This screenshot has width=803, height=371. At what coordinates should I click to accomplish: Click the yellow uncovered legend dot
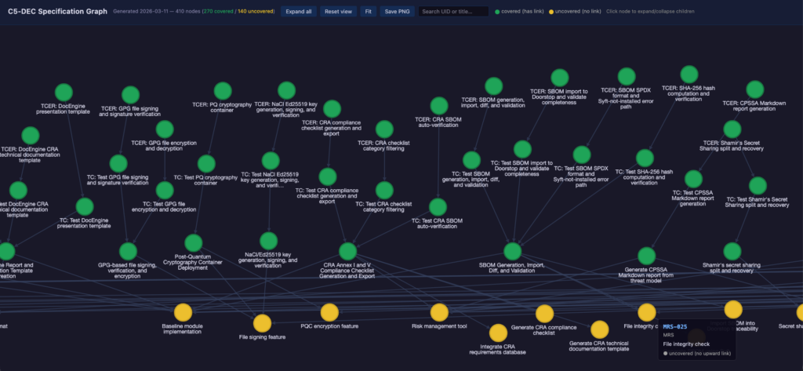(x=551, y=12)
